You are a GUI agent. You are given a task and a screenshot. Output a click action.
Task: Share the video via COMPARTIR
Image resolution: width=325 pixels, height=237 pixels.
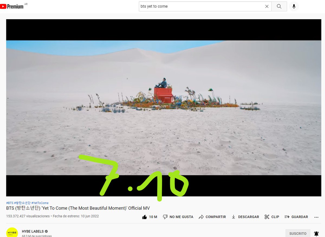click(212, 217)
